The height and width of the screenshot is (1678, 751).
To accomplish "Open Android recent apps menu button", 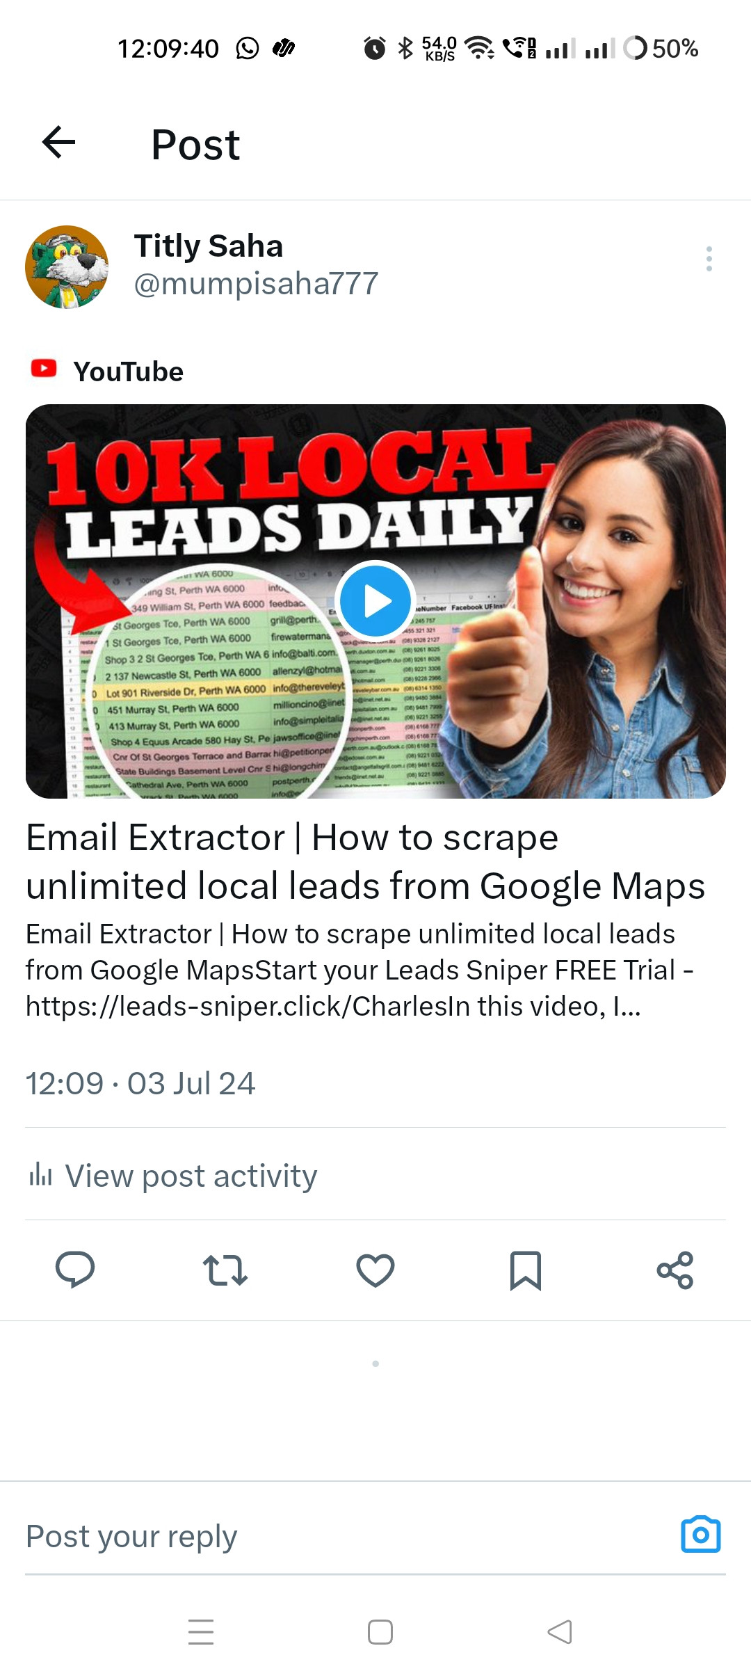I will (x=201, y=1631).
